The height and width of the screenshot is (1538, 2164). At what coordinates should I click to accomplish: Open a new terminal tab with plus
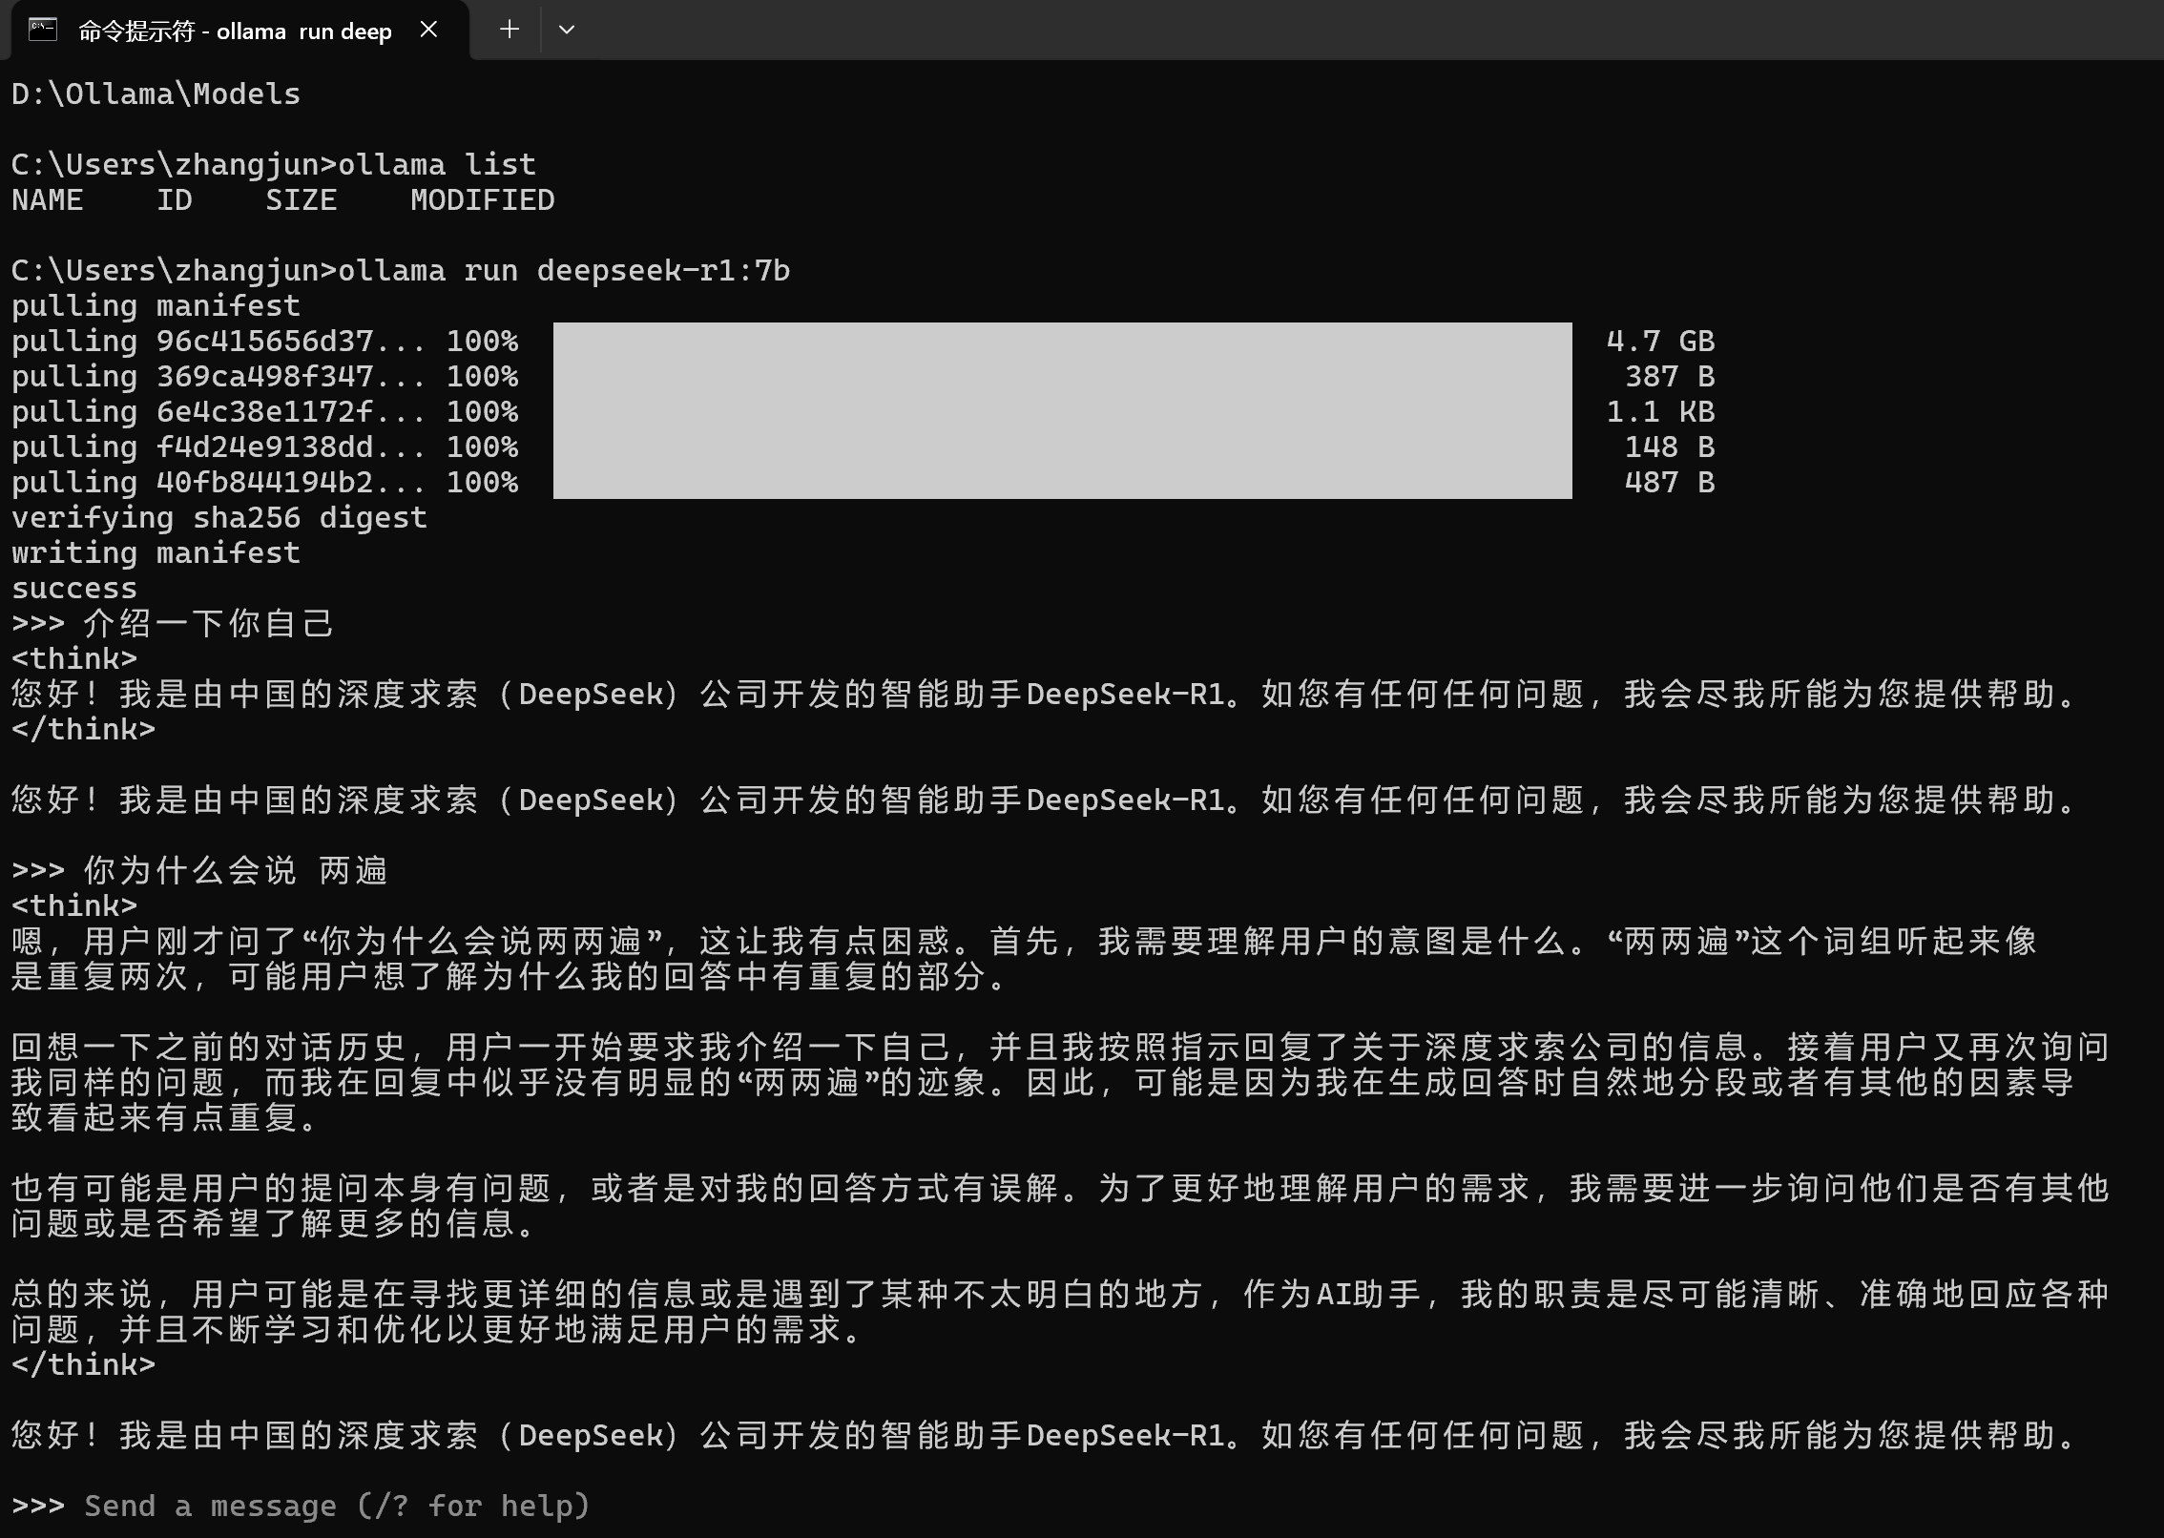tap(510, 30)
